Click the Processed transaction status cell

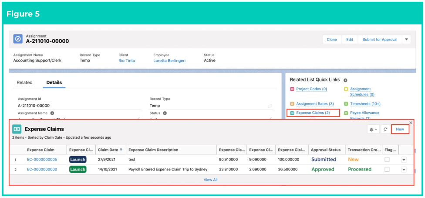[x=360, y=169]
